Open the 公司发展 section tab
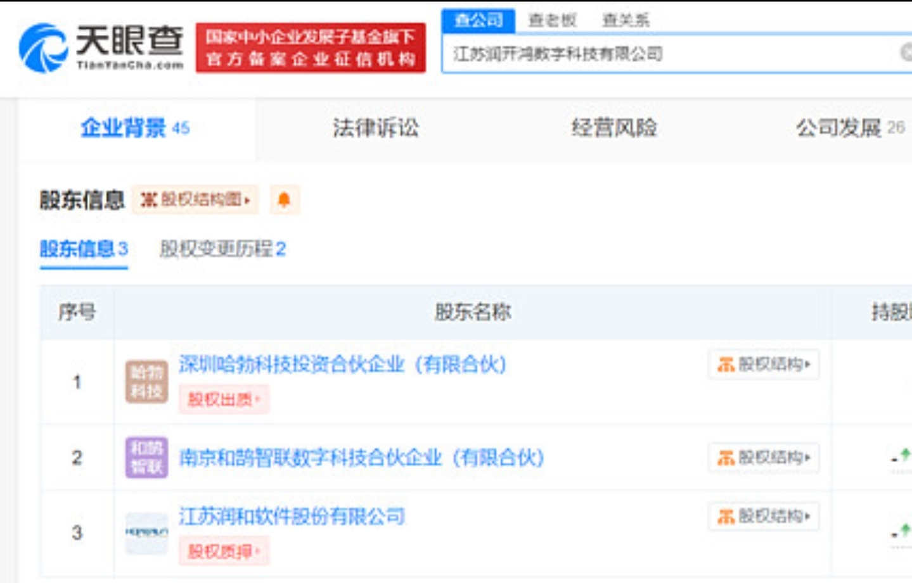 (850, 129)
